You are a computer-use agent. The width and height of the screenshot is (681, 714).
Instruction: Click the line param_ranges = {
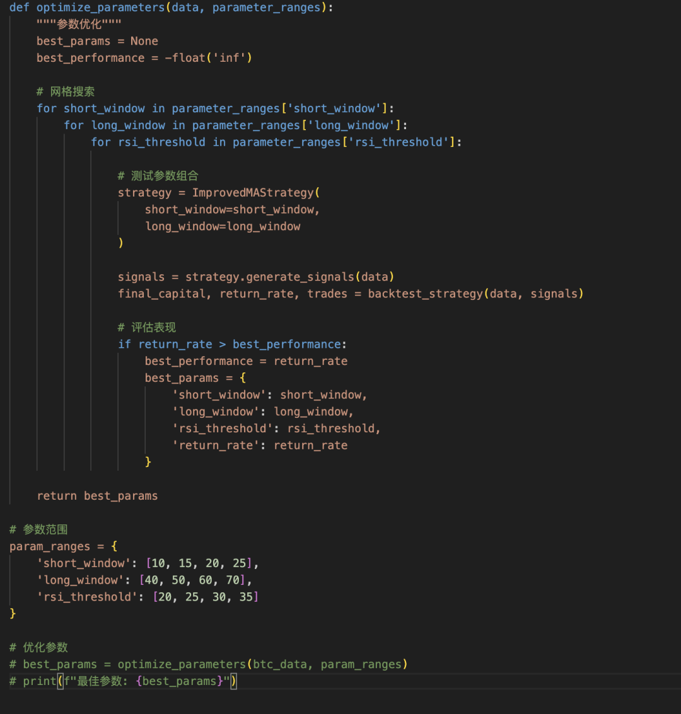pos(63,546)
